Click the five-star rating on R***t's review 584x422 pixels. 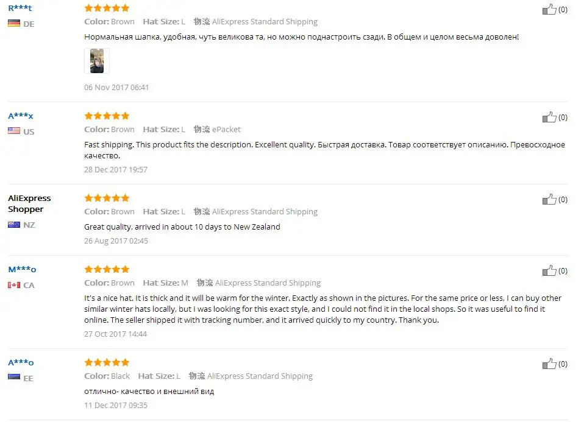(x=107, y=8)
